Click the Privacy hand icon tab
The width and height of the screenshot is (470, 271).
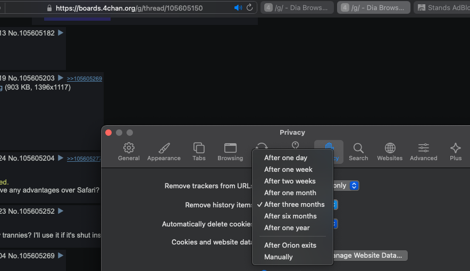coord(329,147)
